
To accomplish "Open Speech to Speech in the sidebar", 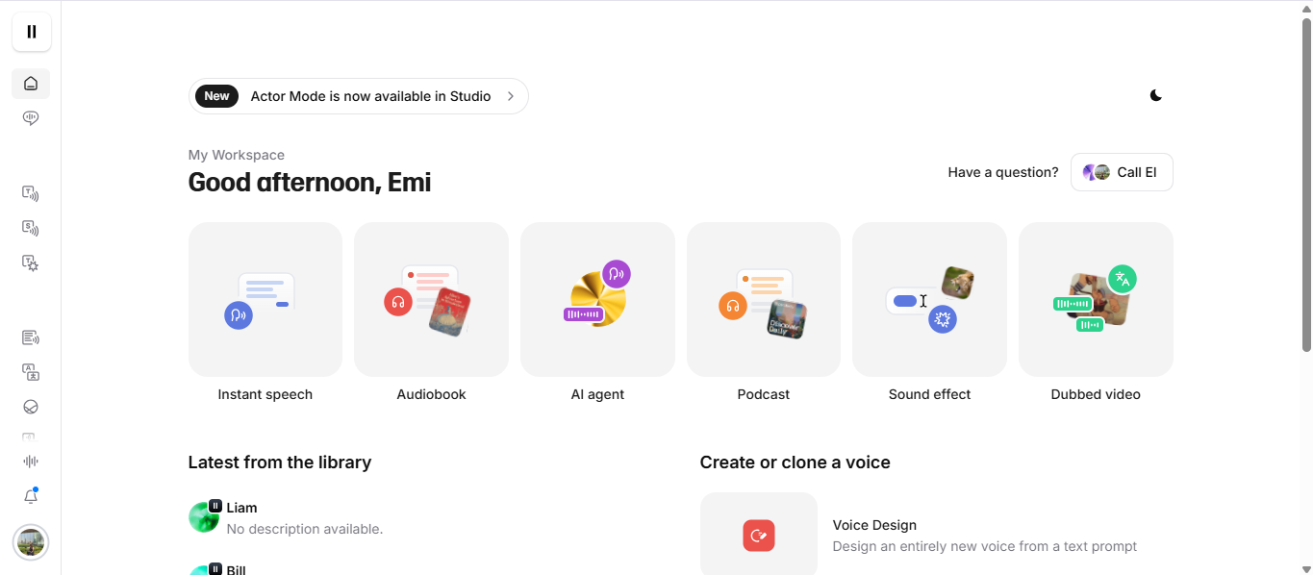I will [30, 228].
